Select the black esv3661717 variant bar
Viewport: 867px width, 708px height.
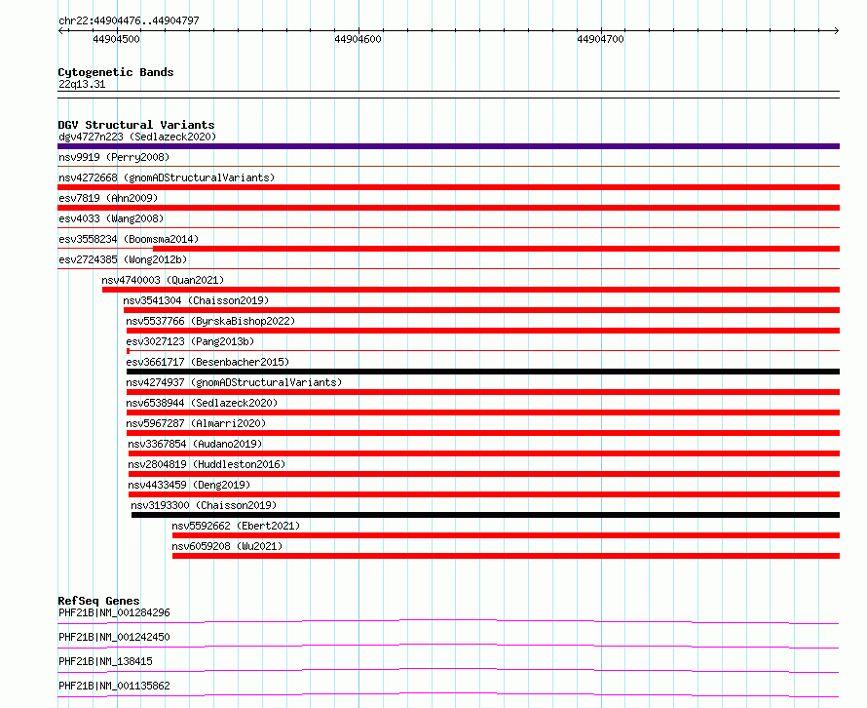coord(483,372)
